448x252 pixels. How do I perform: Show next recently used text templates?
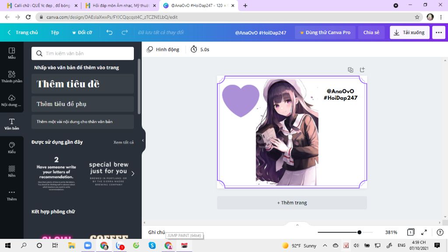(x=133, y=173)
